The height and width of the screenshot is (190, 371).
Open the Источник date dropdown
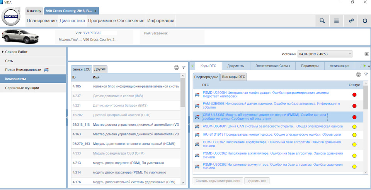tap(325, 54)
